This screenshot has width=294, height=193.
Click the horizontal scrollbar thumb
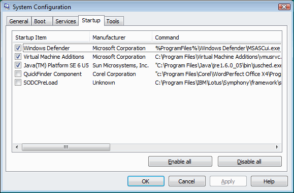pos(66,147)
